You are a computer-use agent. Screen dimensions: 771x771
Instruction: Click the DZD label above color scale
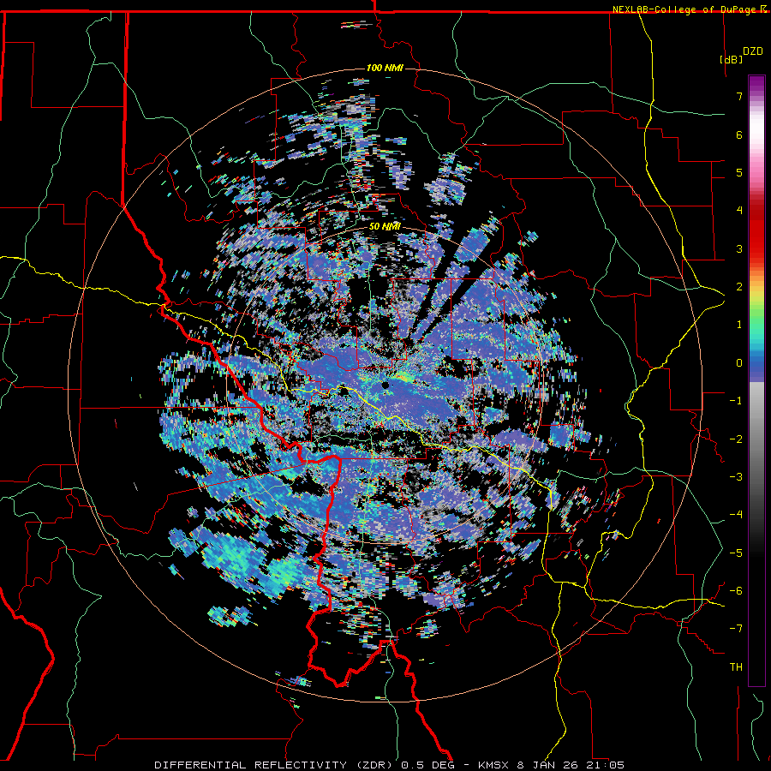(753, 51)
